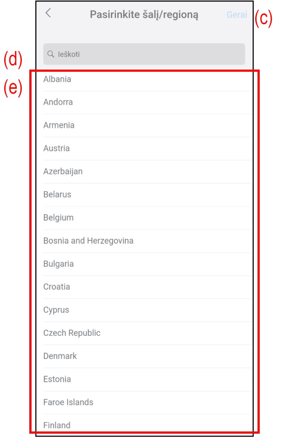This screenshot has width=297, height=438.
Task: Select Belgium from the country list
Action: click(x=58, y=218)
